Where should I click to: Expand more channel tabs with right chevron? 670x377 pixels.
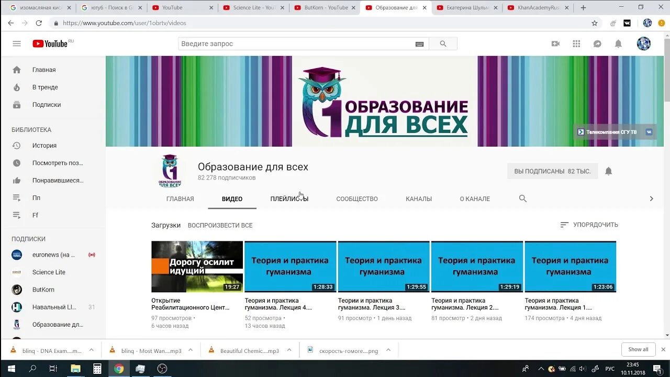(x=652, y=198)
